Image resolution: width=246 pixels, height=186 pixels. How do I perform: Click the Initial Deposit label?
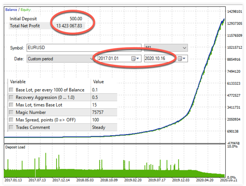(23, 19)
